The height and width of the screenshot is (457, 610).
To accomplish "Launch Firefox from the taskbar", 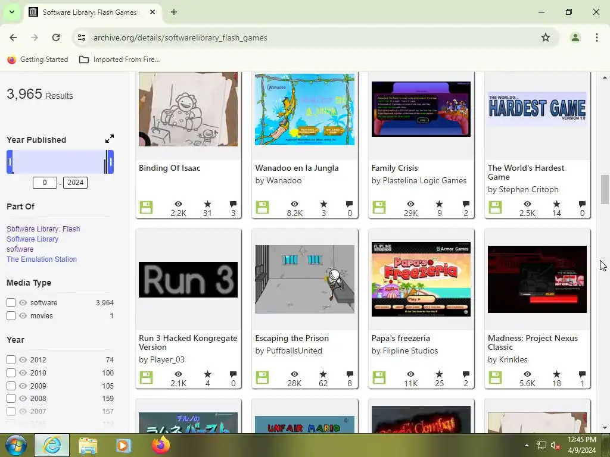I will (161, 445).
